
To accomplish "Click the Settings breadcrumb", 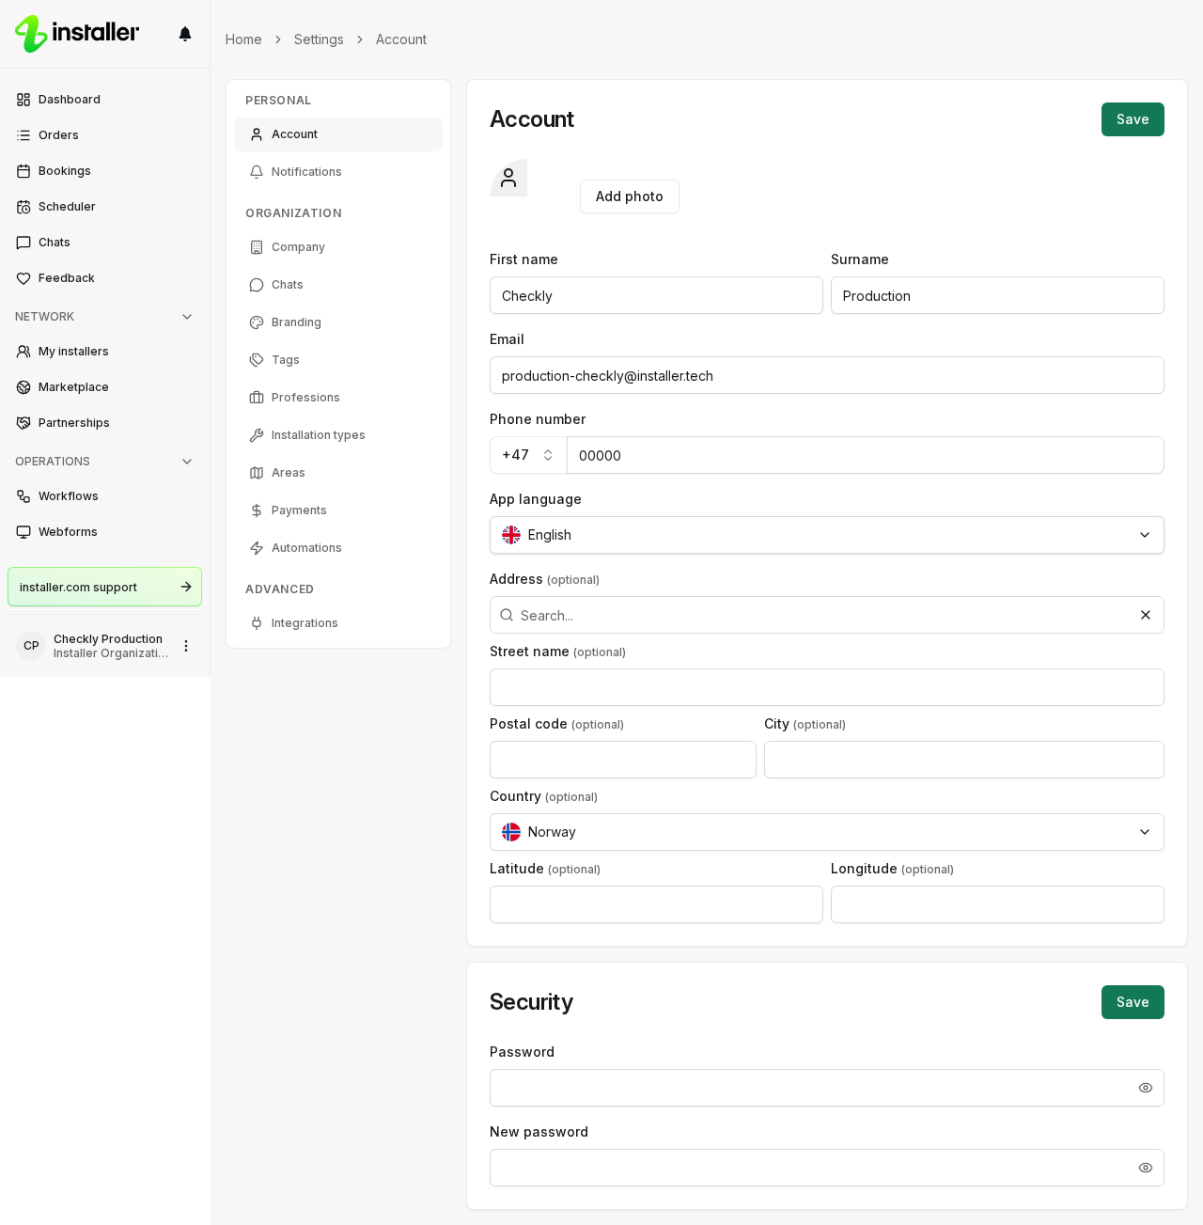I will (x=319, y=39).
